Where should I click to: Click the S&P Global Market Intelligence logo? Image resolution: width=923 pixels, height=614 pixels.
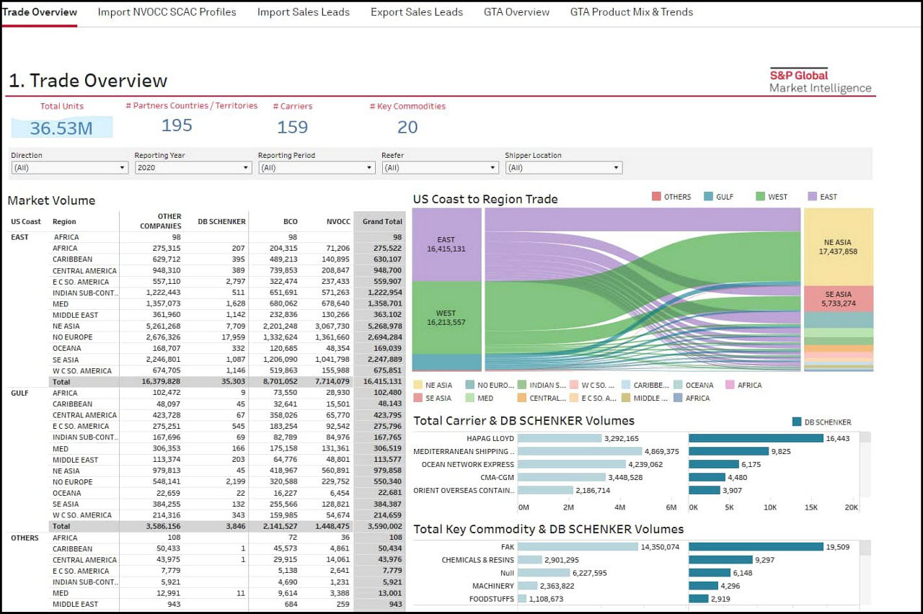point(820,81)
